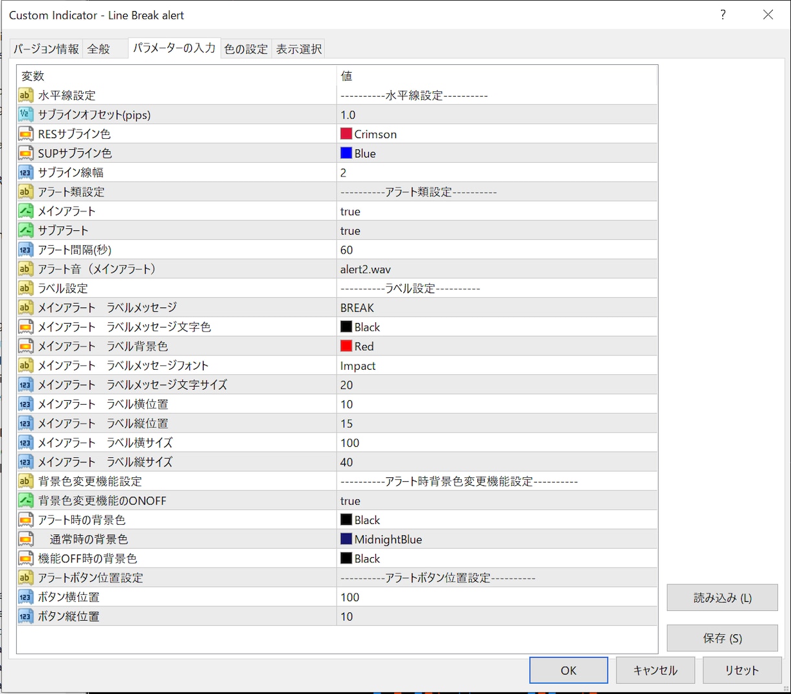The image size is (791, 694).
Task: Switch to the 全般 tab
Action: tap(105, 49)
